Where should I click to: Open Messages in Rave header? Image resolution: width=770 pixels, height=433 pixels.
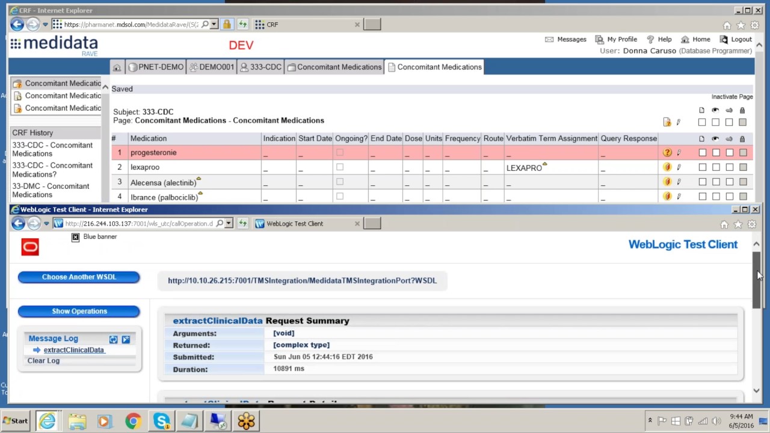point(565,39)
